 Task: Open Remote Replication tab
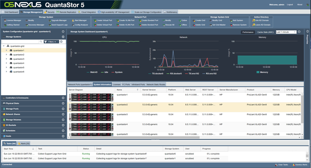point(66,12)
